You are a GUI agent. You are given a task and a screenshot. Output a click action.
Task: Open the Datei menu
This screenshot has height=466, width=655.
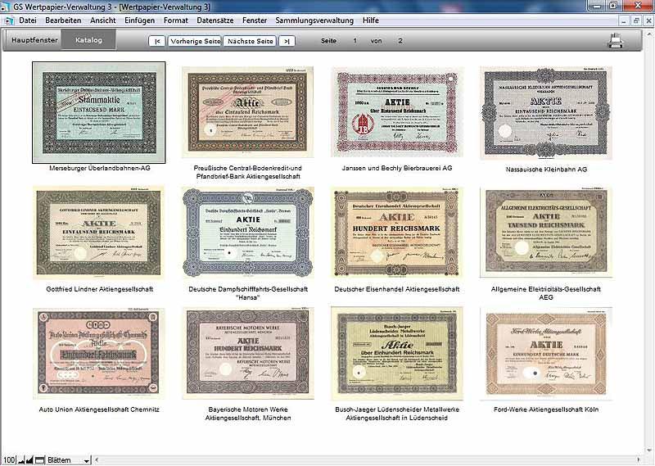pyautogui.click(x=28, y=19)
